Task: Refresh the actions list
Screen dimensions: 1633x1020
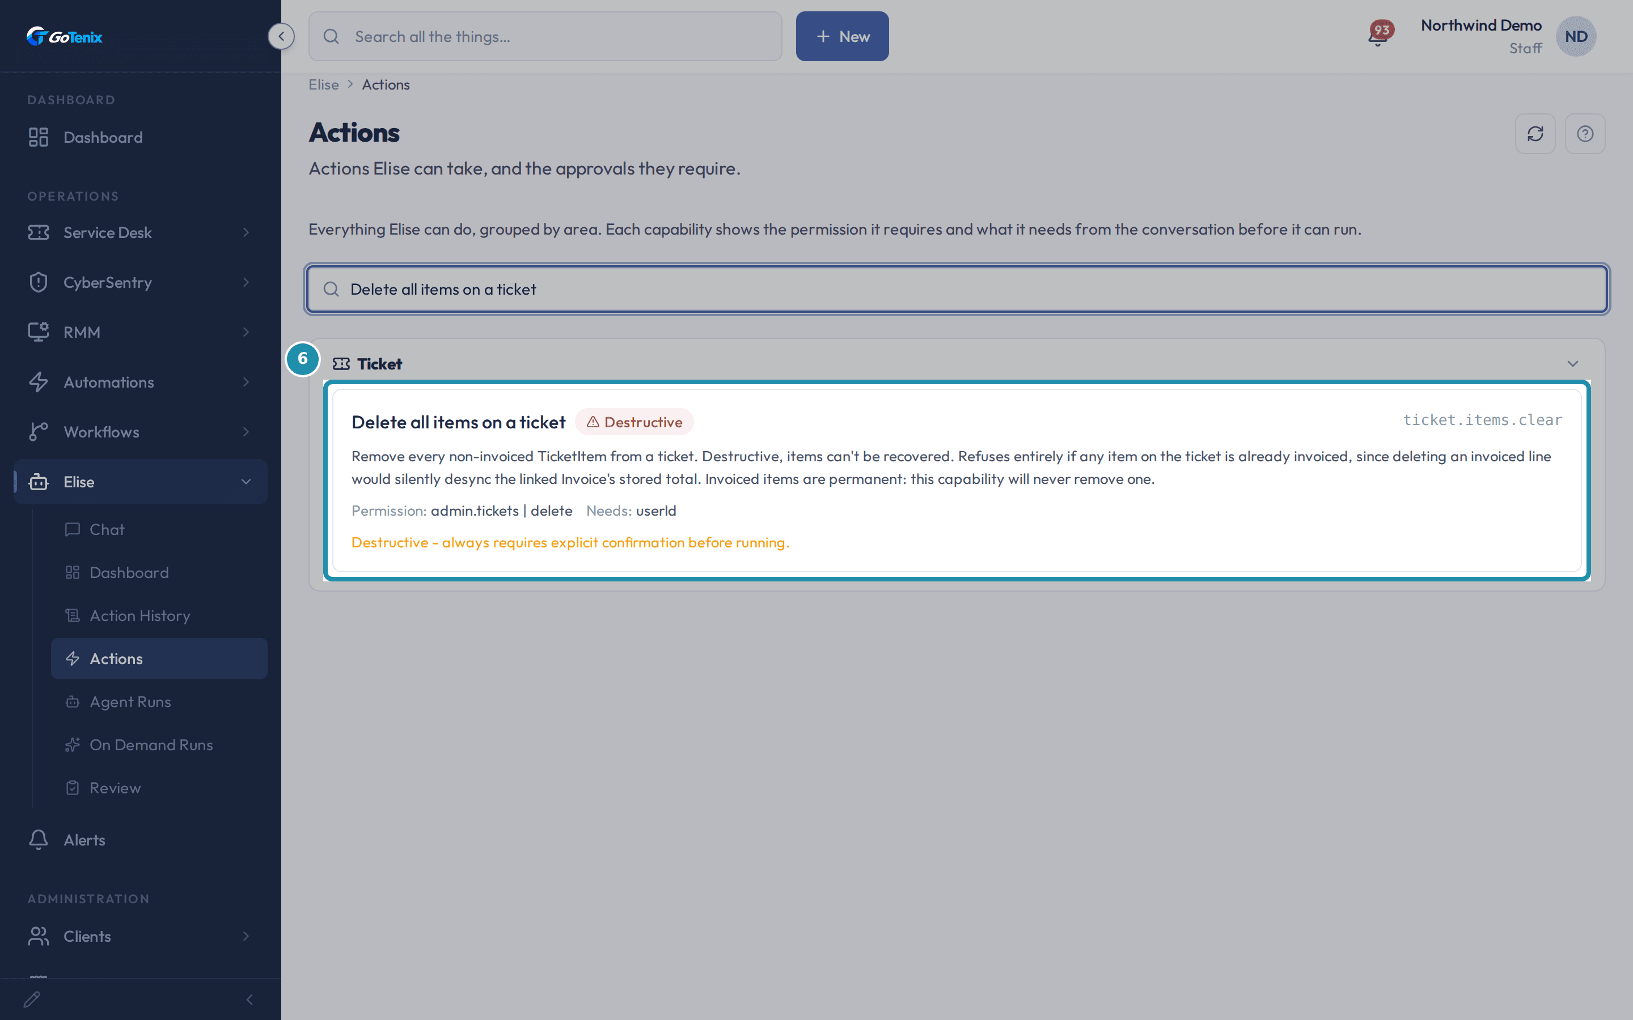Action: tap(1535, 134)
